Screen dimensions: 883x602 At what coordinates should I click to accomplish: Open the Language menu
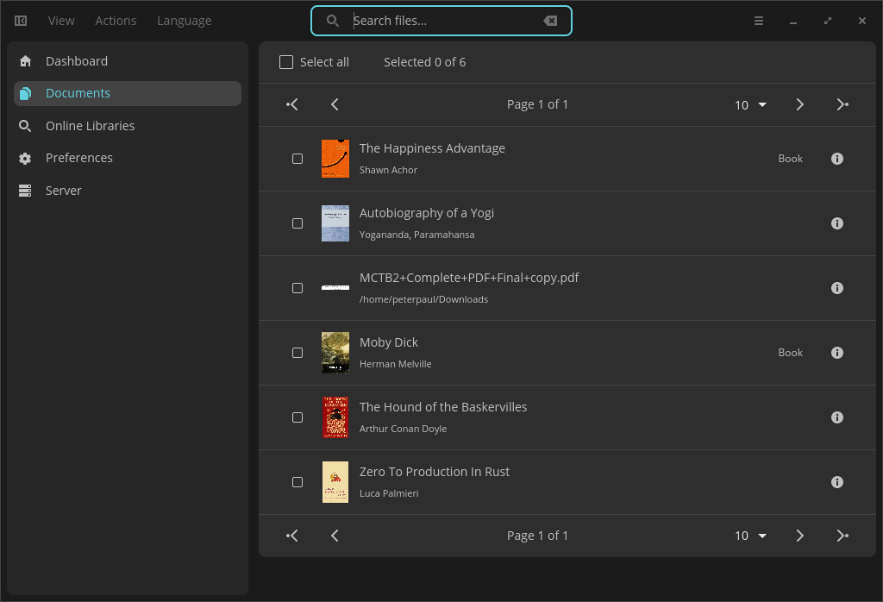click(185, 21)
